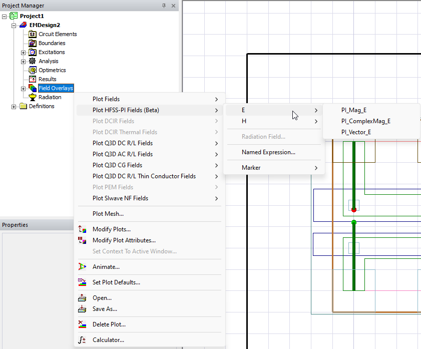This screenshot has width=421, height=349.
Task: Click the Modify Plots icon
Action: pos(82,229)
